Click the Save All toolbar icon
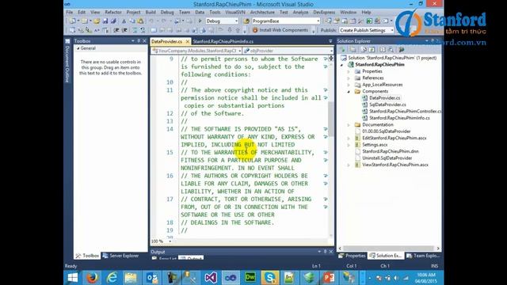The image size is (507, 285). click(113, 21)
